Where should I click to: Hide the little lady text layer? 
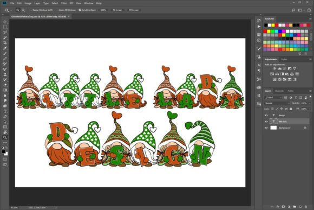(x=266, y=122)
